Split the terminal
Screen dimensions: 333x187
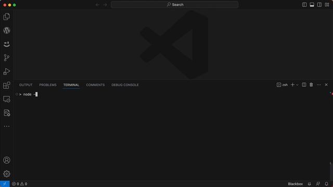point(304,85)
